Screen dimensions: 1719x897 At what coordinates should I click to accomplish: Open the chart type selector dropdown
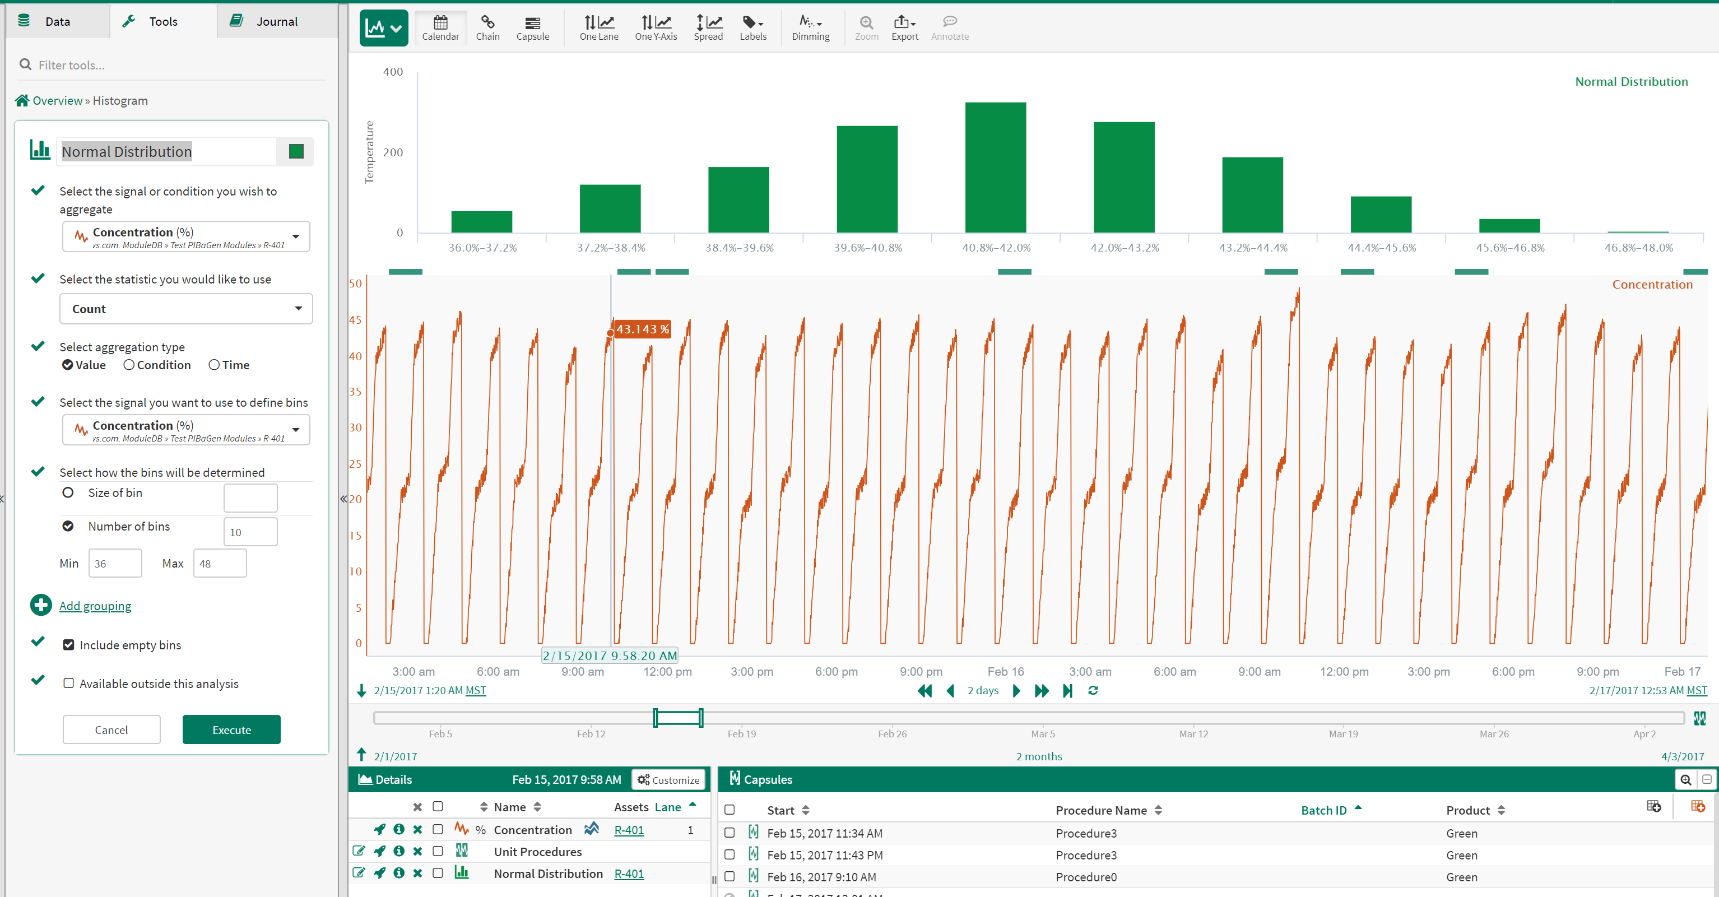[x=384, y=28]
